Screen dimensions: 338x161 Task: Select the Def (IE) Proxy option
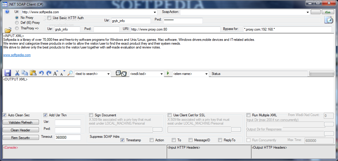pyautogui.click(x=17, y=23)
